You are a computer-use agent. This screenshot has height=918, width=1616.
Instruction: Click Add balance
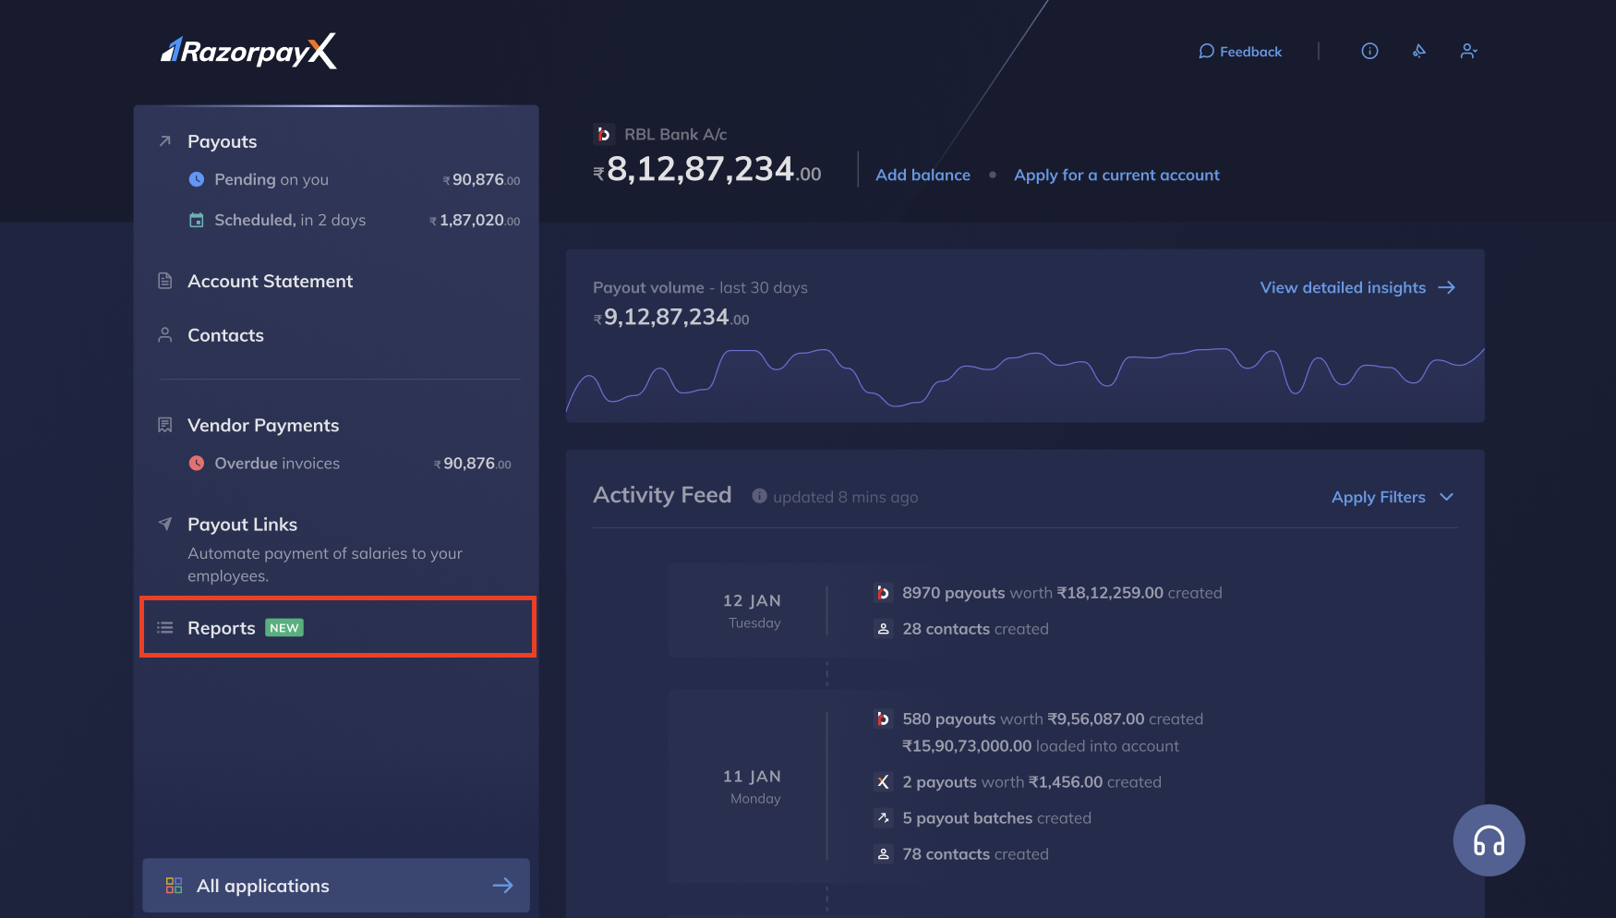[923, 175]
